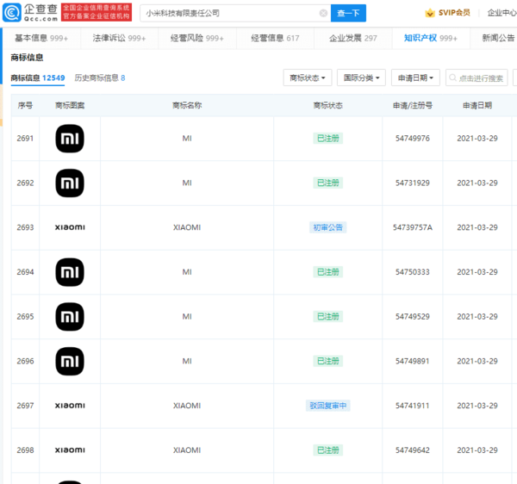
Task: Open the 历史商标信息 sub-tab
Action: tap(100, 78)
